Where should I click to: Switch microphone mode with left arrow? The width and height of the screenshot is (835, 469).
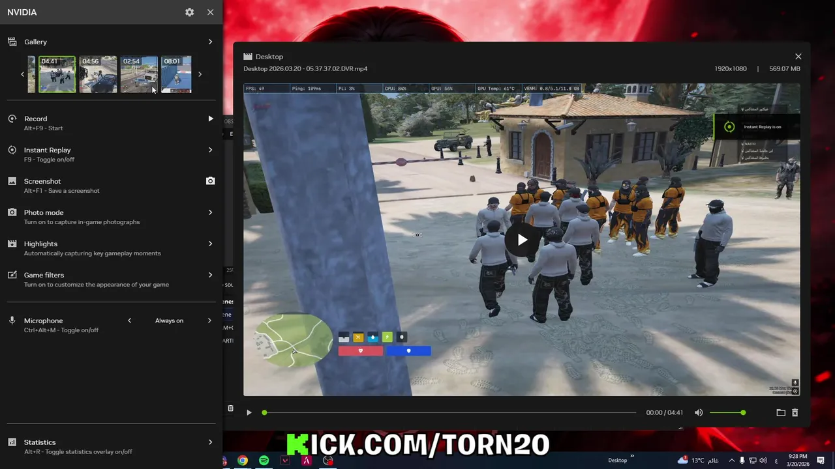pos(129,320)
